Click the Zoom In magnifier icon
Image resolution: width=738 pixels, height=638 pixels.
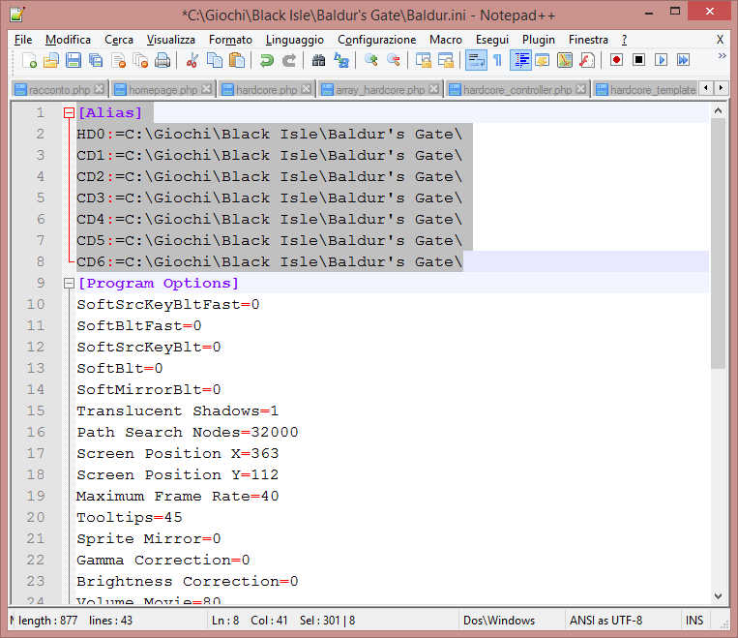pyautogui.click(x=370, y=60)
